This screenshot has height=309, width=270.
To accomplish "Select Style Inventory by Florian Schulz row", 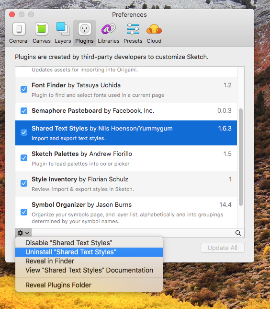I will point(126,184).
